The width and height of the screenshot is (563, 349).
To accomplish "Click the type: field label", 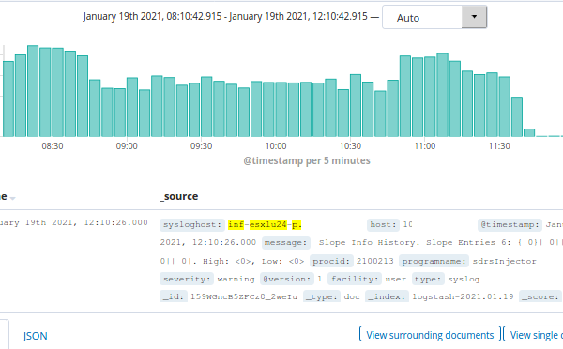I will pyautogui.click(x=428, y=279).
